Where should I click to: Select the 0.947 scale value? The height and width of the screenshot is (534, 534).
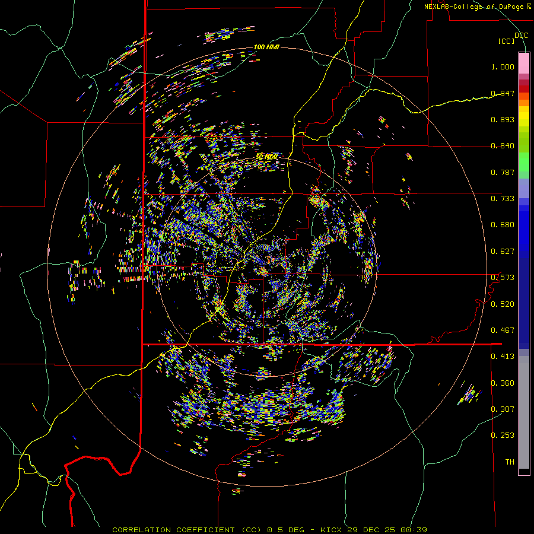click(503, 93)
